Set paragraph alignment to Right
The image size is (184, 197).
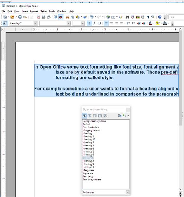tap(116, 23)
